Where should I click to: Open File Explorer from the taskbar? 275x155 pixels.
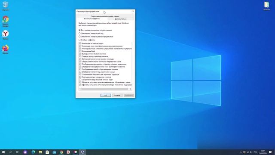pyautogui.click(x=40, y=152)
